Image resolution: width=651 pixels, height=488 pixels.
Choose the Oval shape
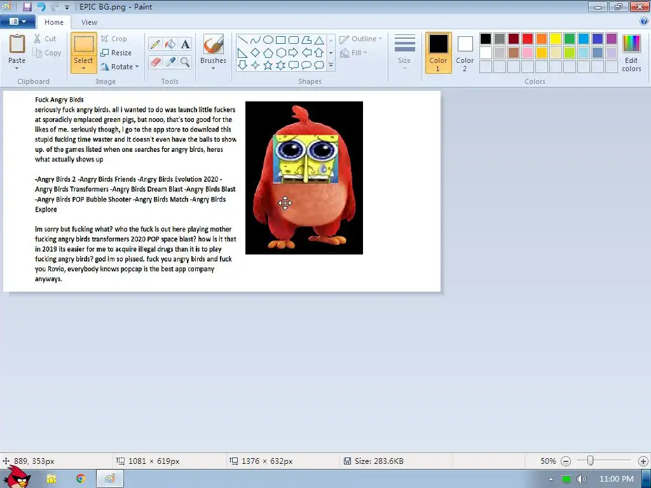(268, 40)
